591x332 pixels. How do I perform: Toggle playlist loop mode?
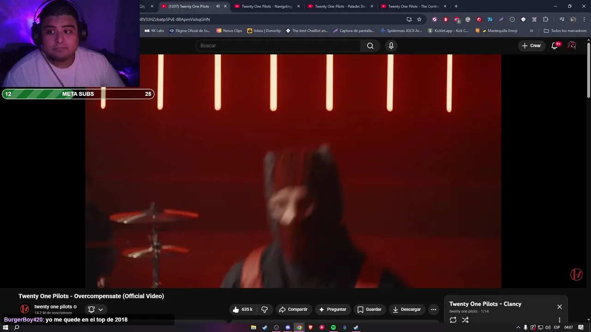tap(453, 320)
